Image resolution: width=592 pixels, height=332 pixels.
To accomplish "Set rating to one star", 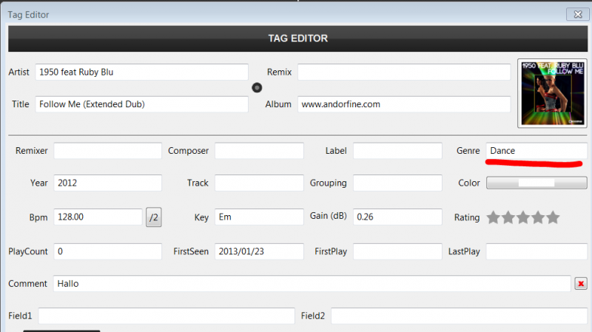I will [493, 217].
